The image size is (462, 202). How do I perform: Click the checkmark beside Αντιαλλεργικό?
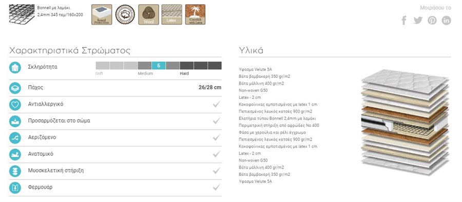217,104
